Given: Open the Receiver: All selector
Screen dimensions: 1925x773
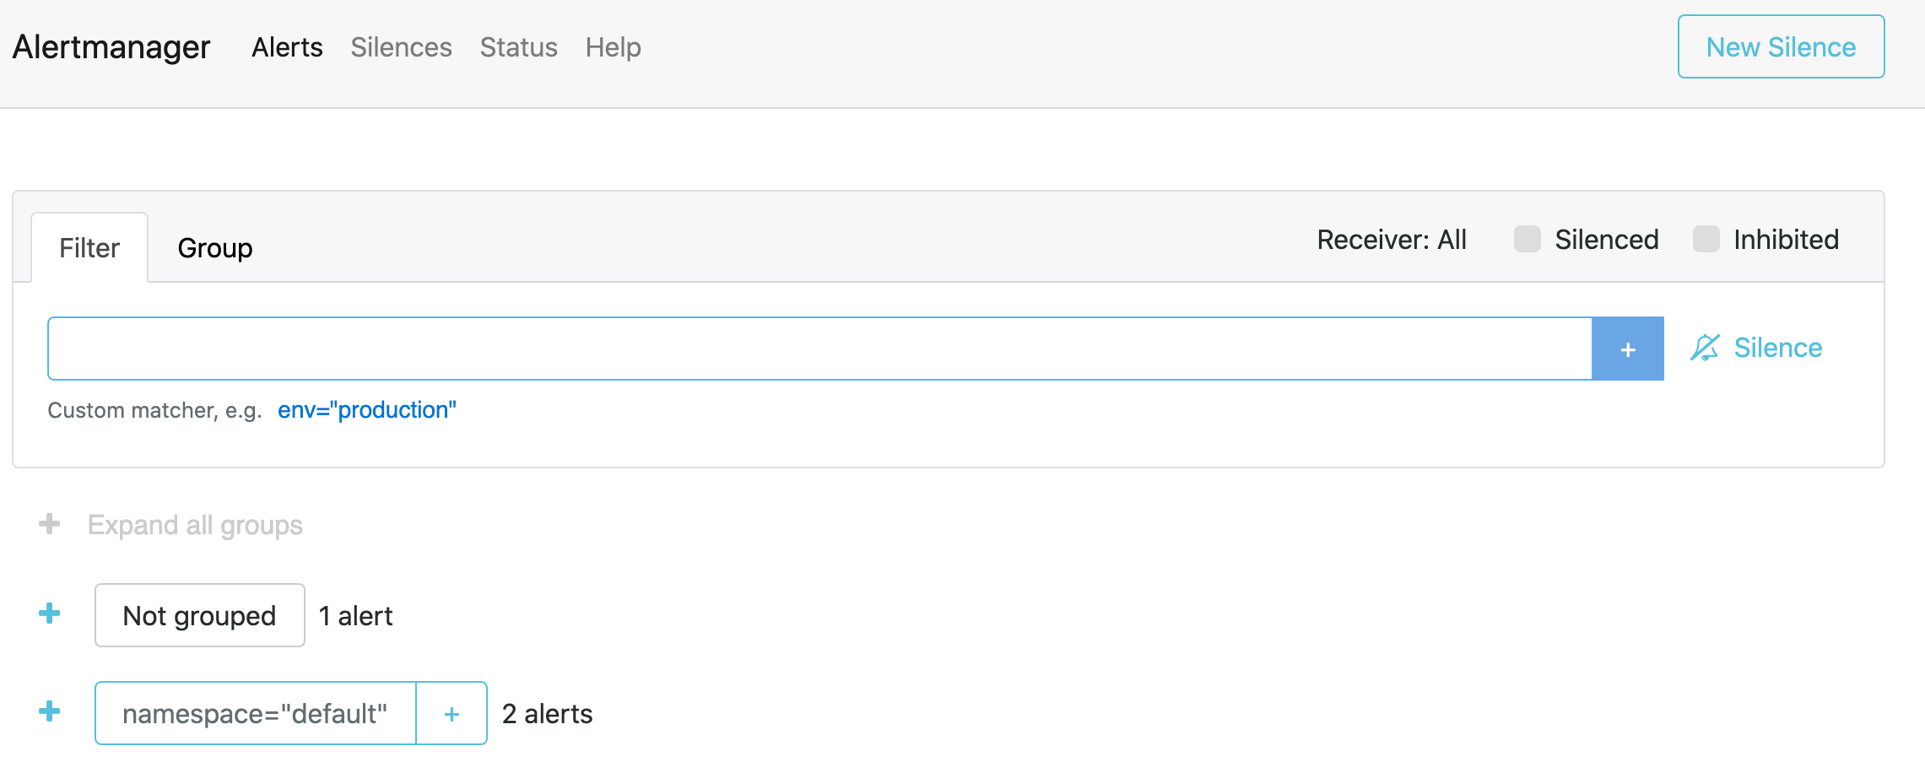Looking at the screenshot, I should tap(1391, 240).
